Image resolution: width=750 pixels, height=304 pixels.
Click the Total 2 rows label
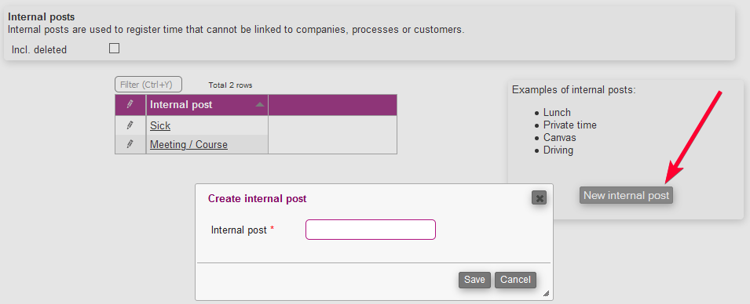231,85
